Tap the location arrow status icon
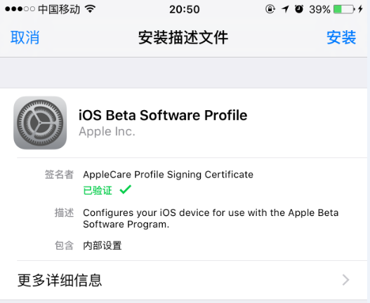Image resolution: width=370 pixels, height=303 pixels. click(x=285, y=9)
